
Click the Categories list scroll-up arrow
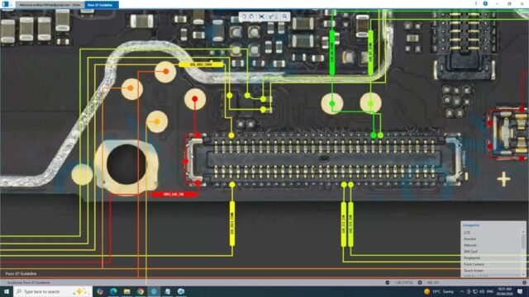tap(523, 232)
